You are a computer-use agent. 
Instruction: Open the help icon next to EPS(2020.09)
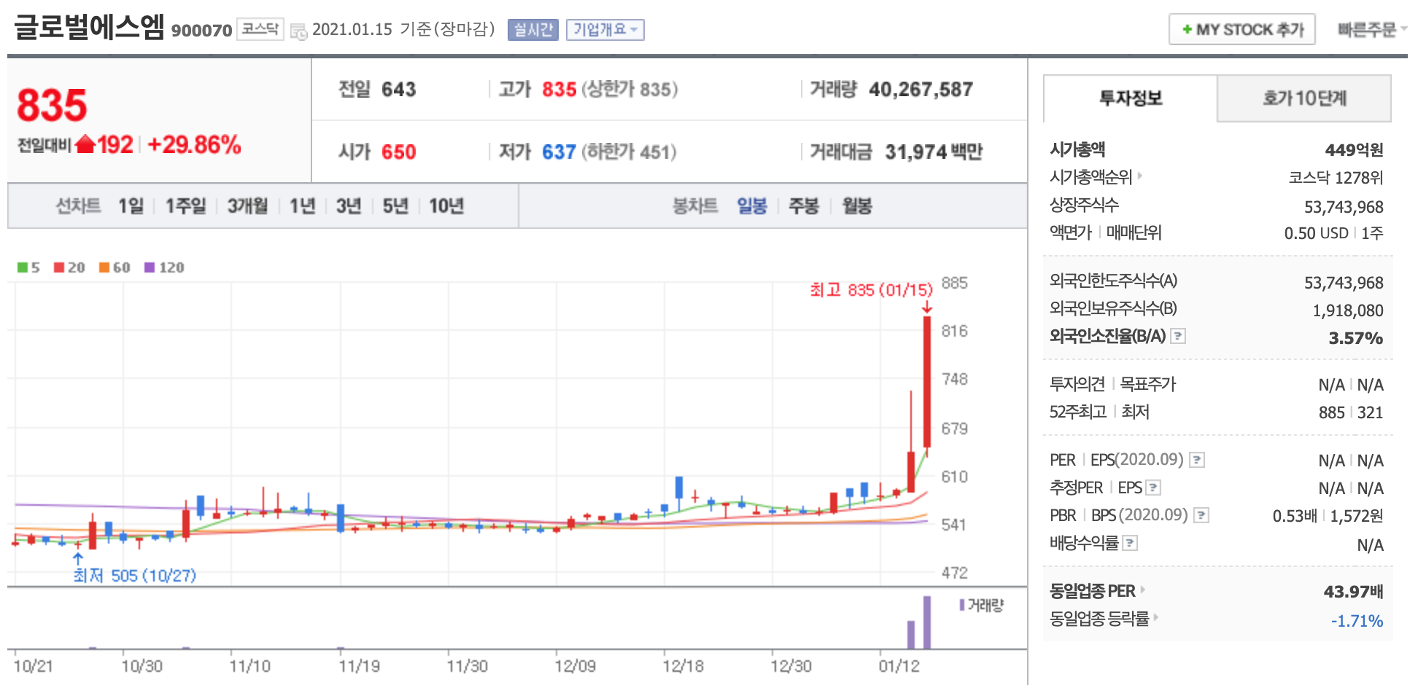click(1197, 460)
